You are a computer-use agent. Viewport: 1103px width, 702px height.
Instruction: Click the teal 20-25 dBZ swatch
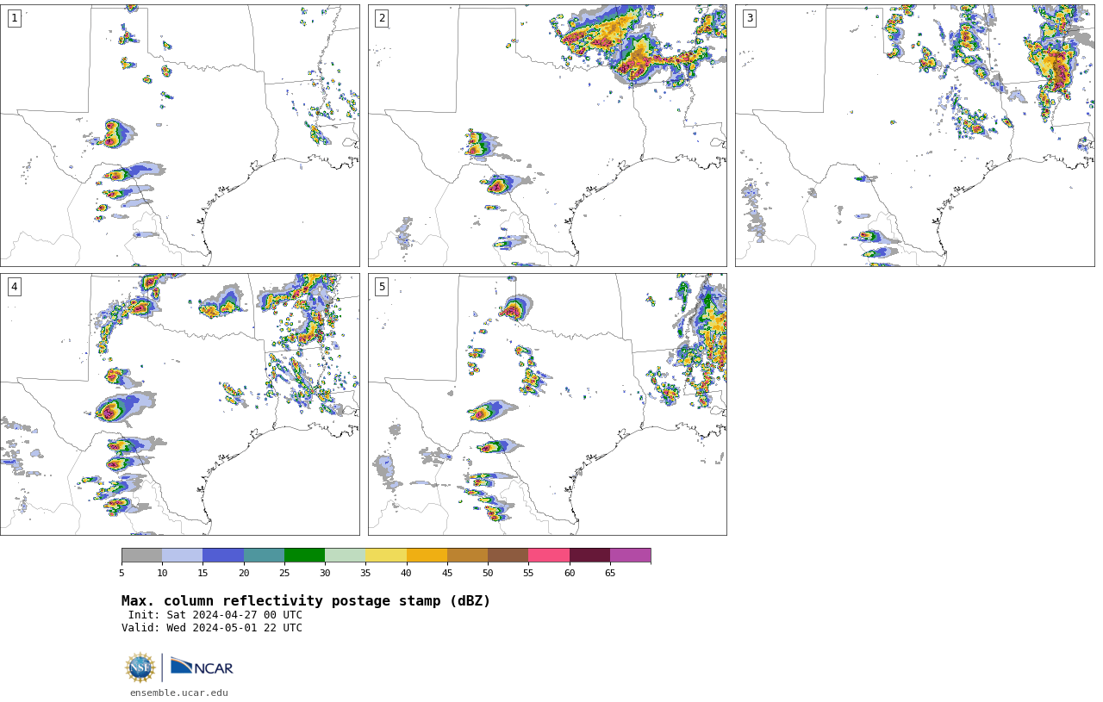coord(264,556)
